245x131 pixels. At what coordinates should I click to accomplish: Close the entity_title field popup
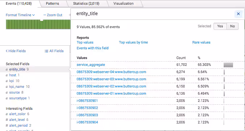point(238,14)
